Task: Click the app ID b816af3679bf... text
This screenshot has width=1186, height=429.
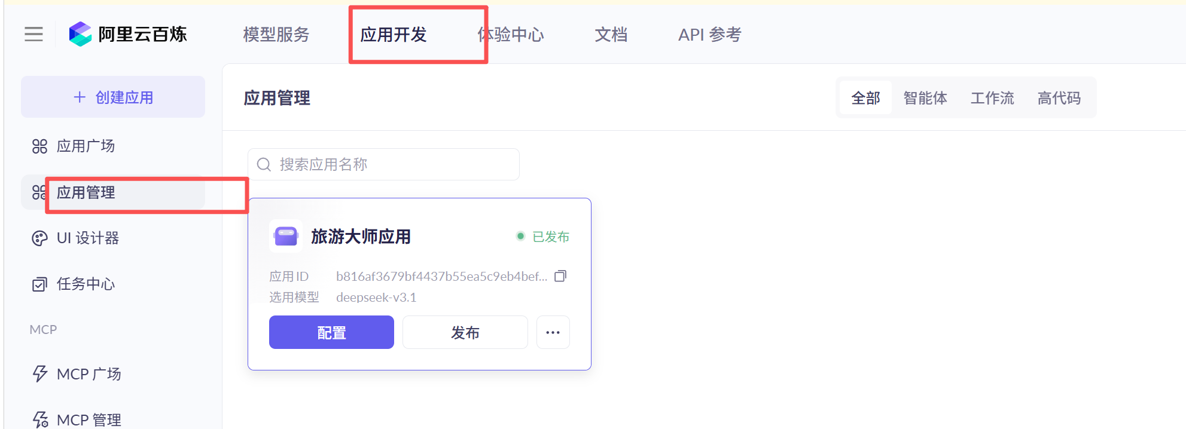Action: (x=441, y=276)
